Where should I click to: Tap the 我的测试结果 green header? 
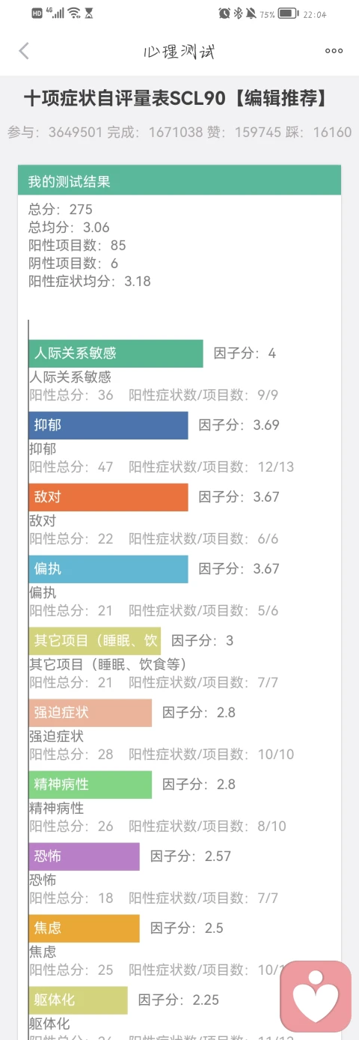click(179, 180)
